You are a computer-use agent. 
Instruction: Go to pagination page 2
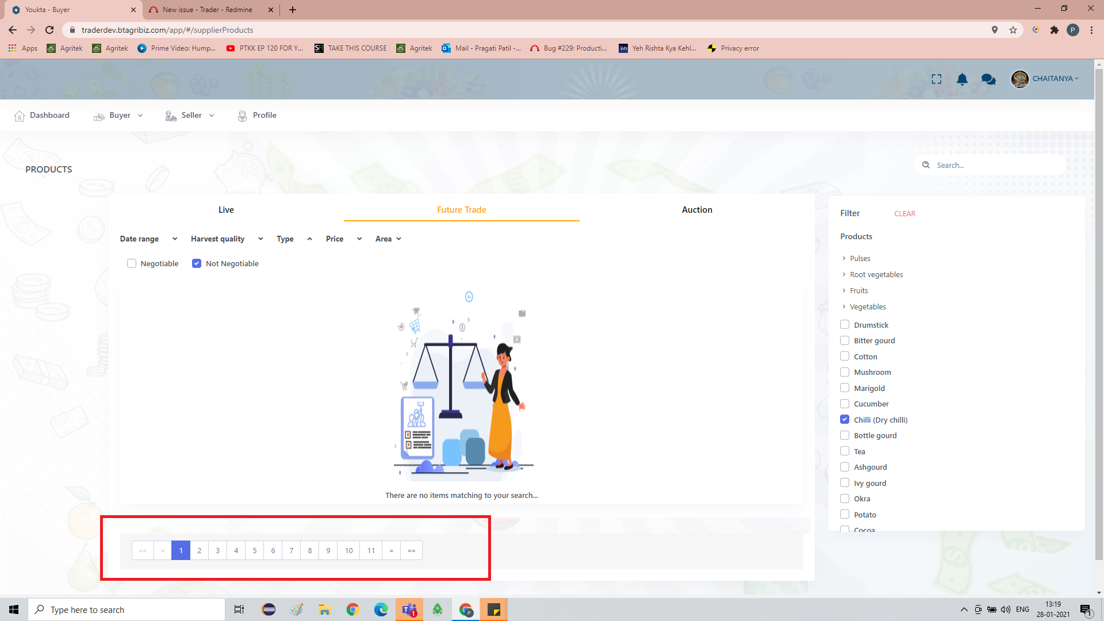[x=199, y=550]
